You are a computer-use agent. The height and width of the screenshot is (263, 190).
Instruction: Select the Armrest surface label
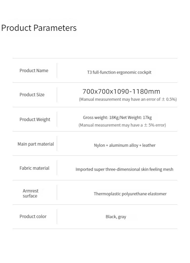pos(30,193)
